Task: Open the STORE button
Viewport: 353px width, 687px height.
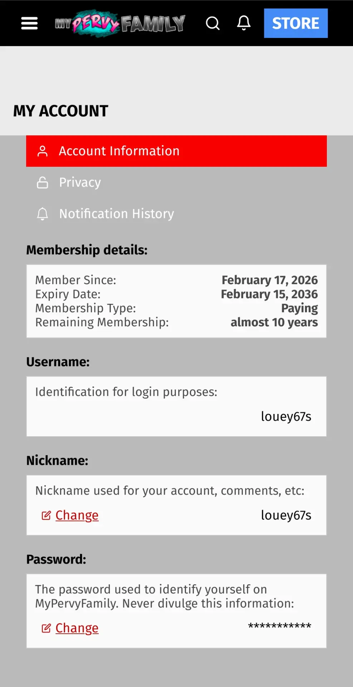Action: 296,23
